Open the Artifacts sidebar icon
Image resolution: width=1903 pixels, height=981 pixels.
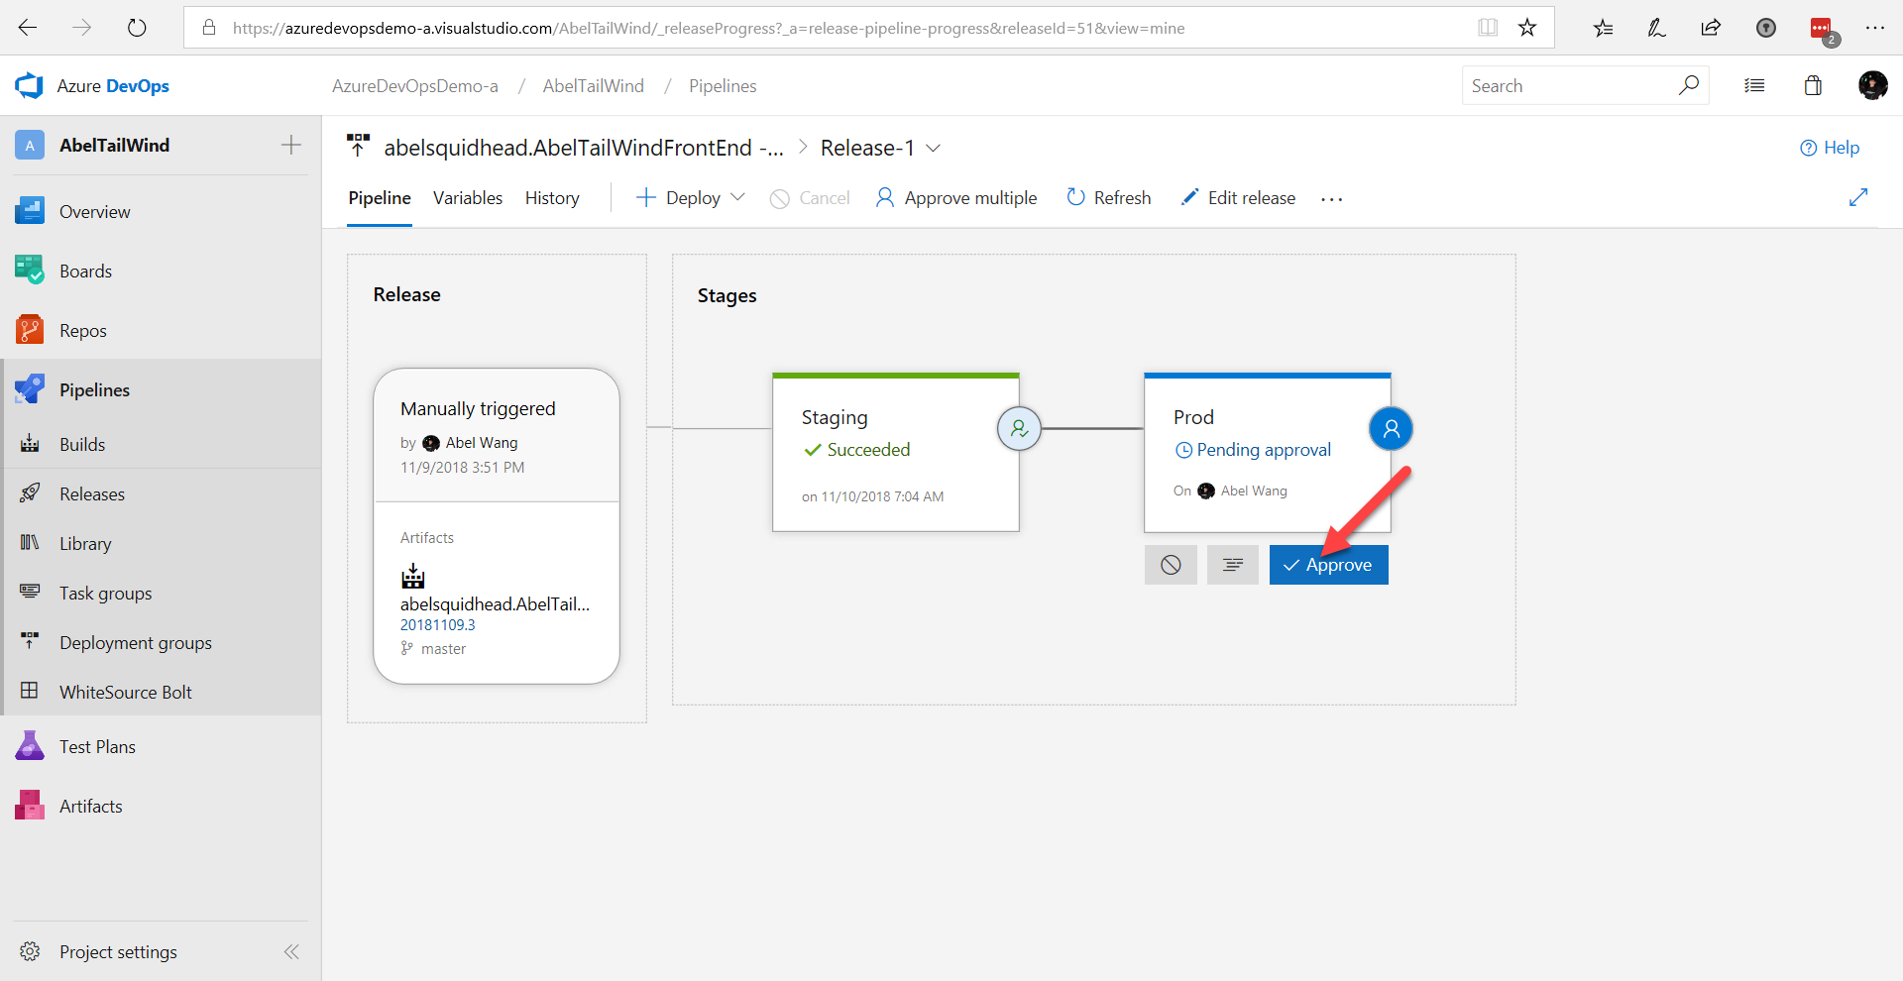click(x=30, y=806)
